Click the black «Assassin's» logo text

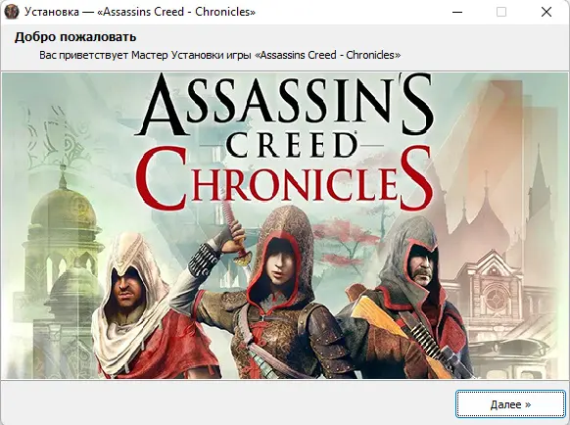coord(284,105)
